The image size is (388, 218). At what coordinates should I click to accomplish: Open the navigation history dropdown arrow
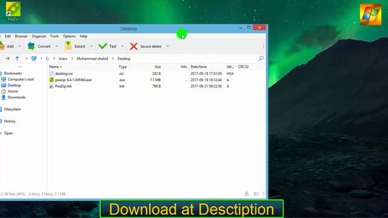[x=27, y=59]
